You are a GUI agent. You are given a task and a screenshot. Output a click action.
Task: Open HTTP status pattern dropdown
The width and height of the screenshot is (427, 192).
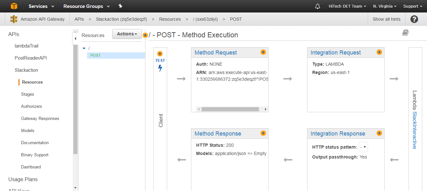364,147
